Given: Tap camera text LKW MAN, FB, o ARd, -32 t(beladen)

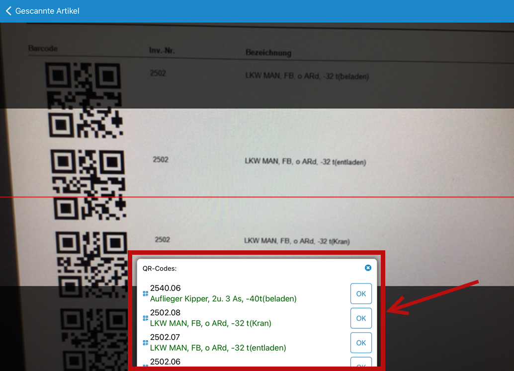Looking at the screenshot, I should 307,76.
